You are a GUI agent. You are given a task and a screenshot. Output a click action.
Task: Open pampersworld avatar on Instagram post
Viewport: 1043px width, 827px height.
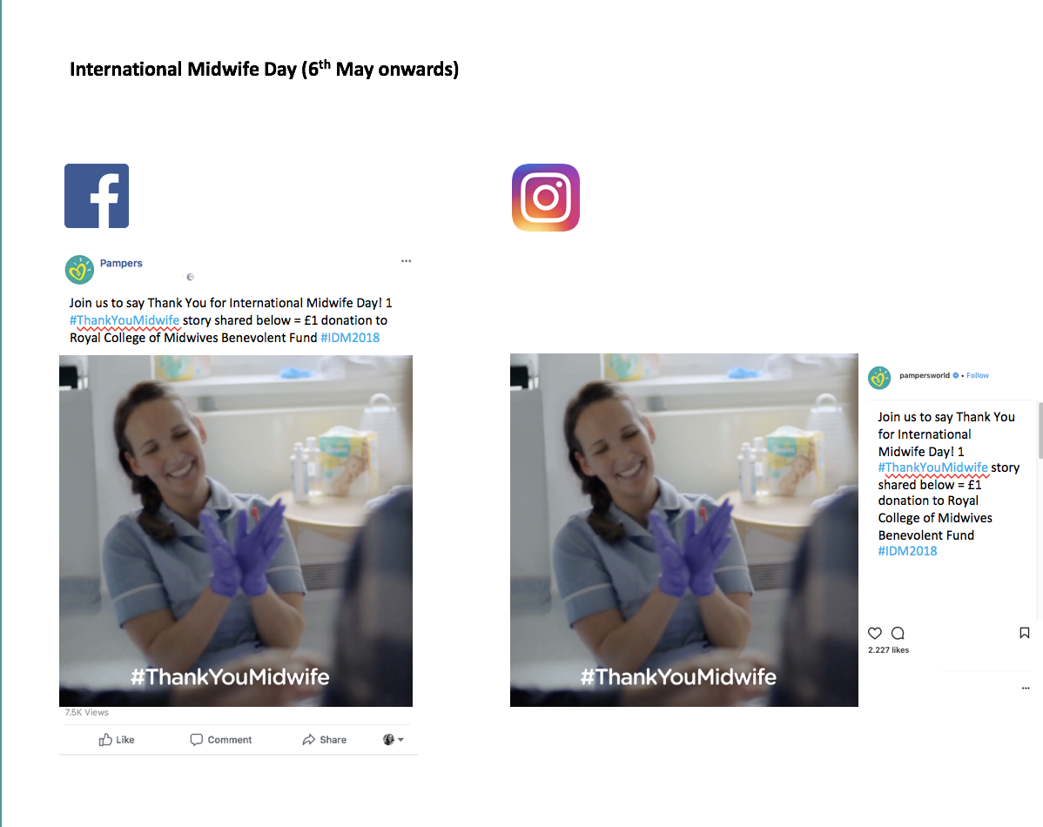coord(879,377)
